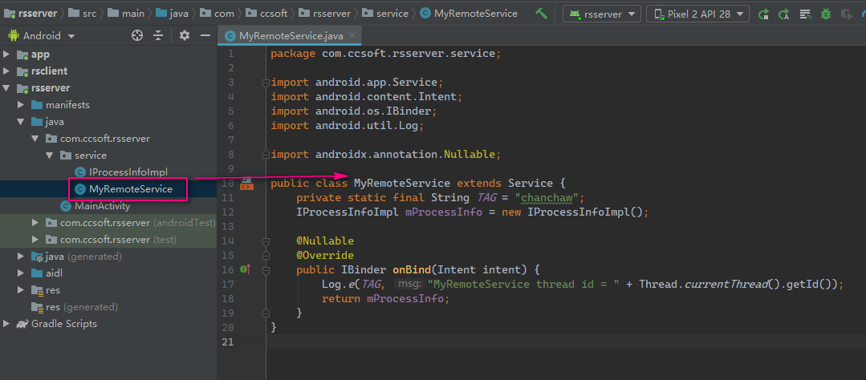Close the MyRemoteService.java tab
Viewport: 866px width, 380px height.
click(x=352, y=36)
